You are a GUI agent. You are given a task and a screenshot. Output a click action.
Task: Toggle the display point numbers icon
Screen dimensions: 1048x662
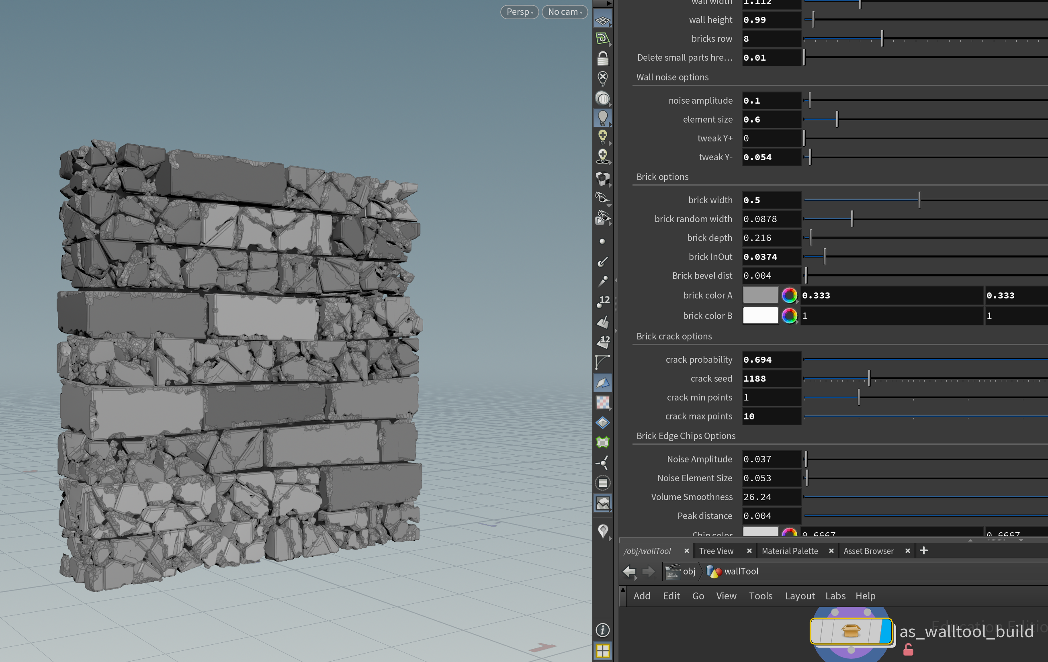pyautogui.click(x=602, y=301)
